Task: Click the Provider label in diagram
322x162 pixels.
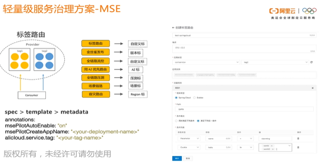Action: click(x=32, y=45)
